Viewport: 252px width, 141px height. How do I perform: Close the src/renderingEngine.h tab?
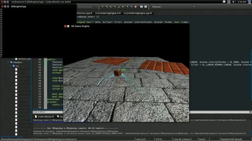click(x=120, y=13)
